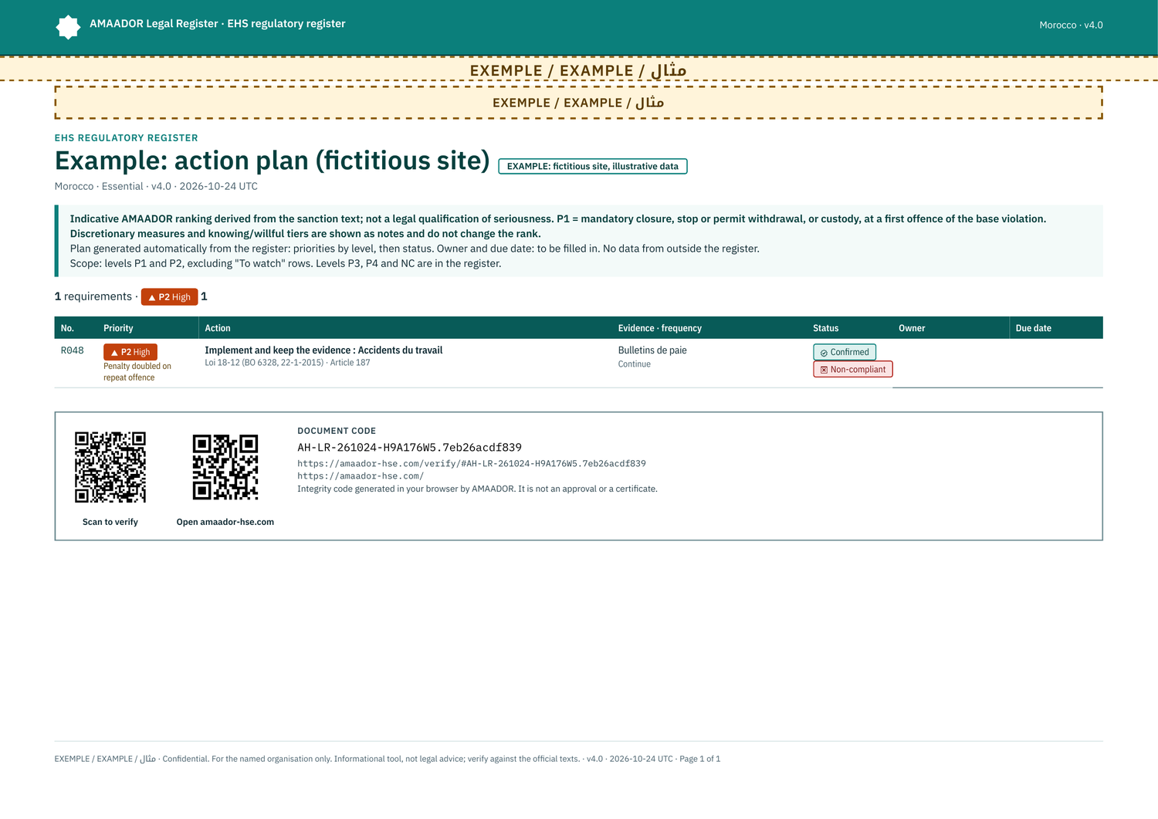The image size is (1158, 819).
Task: Click the Open amaador-hse.com QR code
Action: point(225,467)
